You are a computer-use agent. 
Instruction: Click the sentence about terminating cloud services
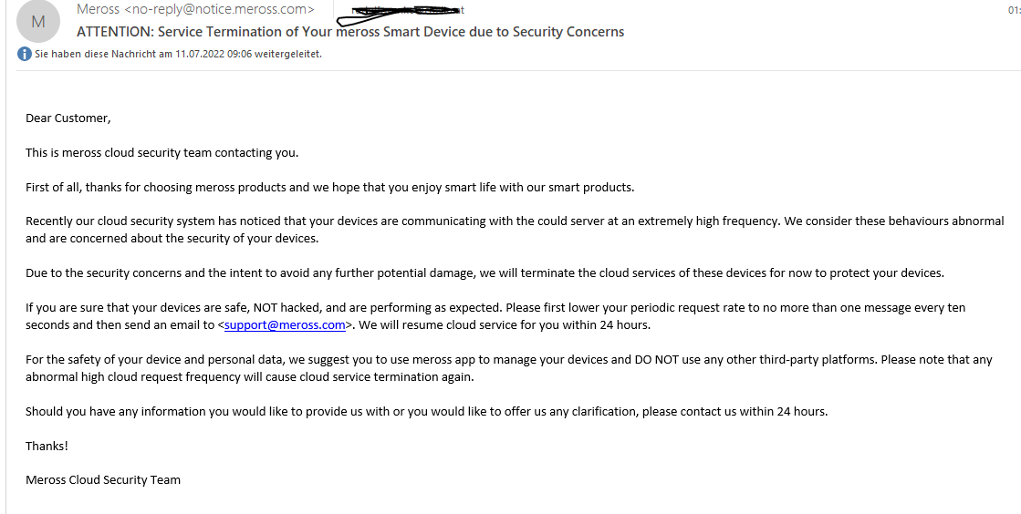coord(485,273)
